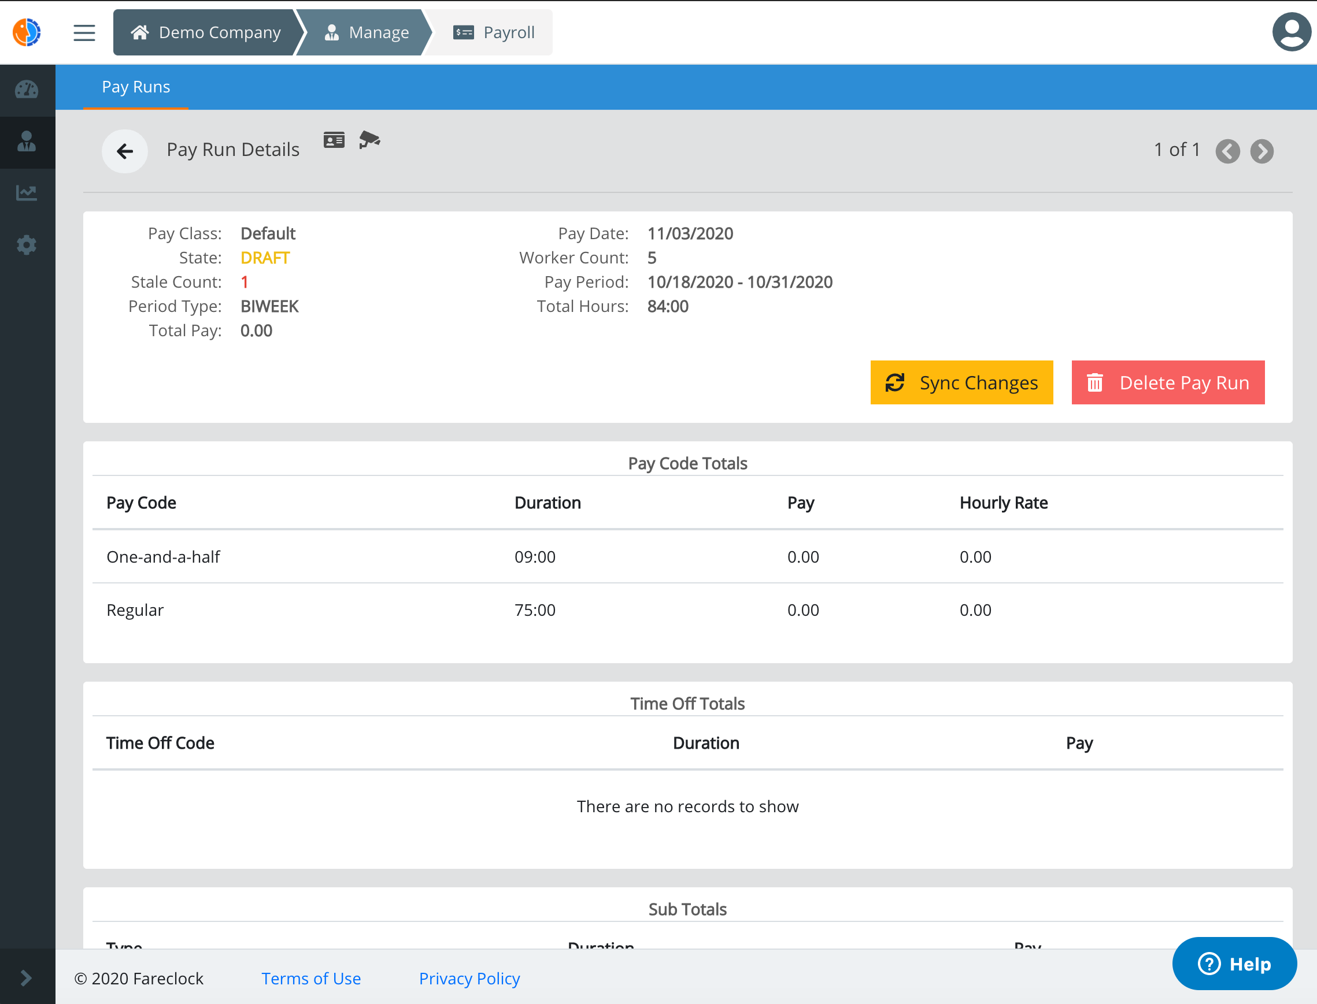
Task: Open the hamburger menu
Action: [84, 32]
